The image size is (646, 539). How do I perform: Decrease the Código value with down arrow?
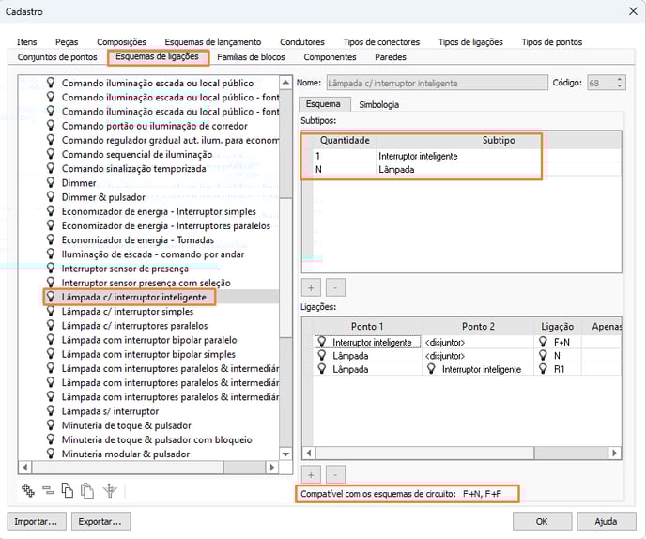point(619,85)
